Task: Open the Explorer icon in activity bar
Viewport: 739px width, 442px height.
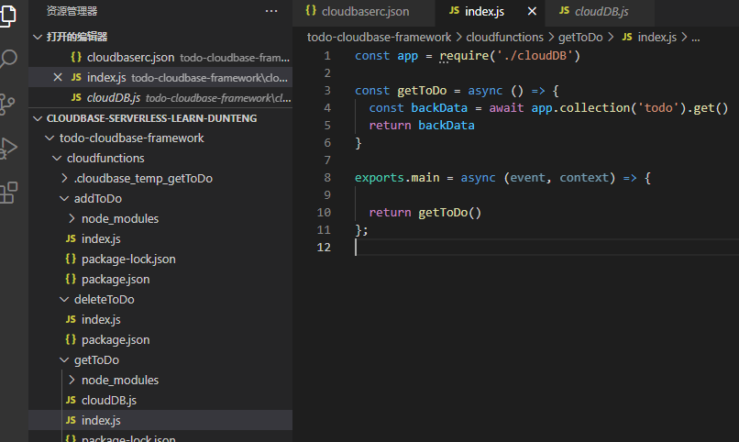Action: point(9,16)
